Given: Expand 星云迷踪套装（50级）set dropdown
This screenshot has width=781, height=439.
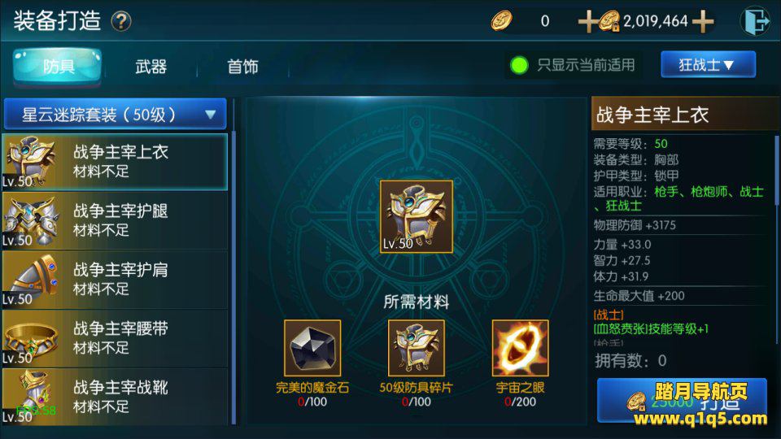Looking at the screenshot, I should (x=115, y=115).
